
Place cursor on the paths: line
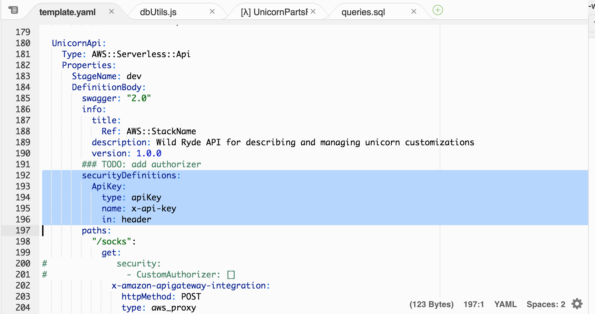click(x=96, y=230)
